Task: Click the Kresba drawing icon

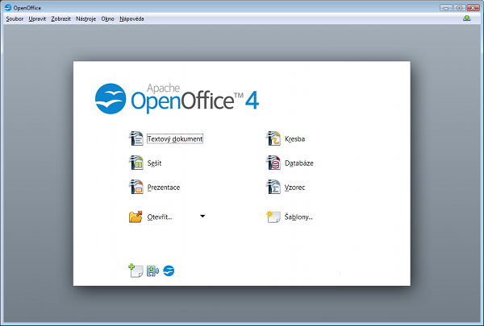Action: (x=273, y=138)
